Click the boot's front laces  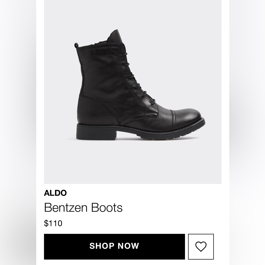[135, 75]
